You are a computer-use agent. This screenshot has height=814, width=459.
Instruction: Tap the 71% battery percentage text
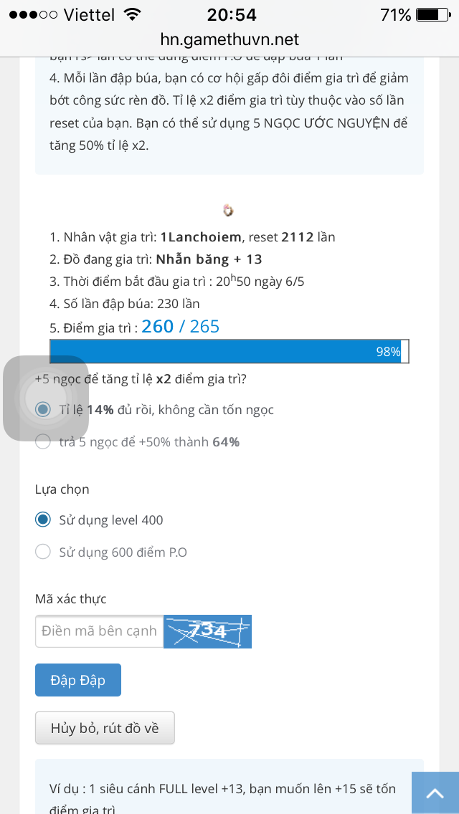click(x=396, y=15)
